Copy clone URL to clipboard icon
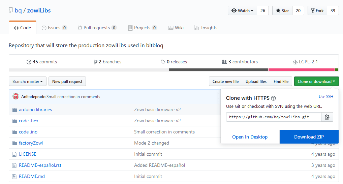Image resolution: width=343 pixels, height=184 pixels. 327,117
